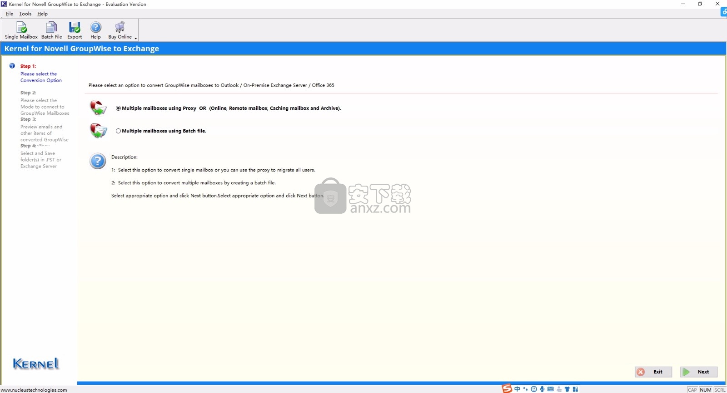The width and height of the screenshot is (727, 393).
Task: Open the Help menu
Action: (x=42, y=14)
